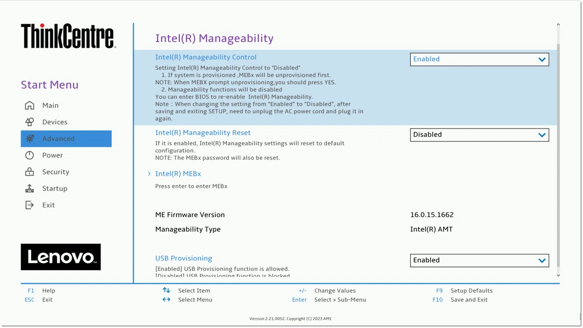583x328 pixels.
Task: Click the F1 Help key hint
Action: tap(41, 291)
